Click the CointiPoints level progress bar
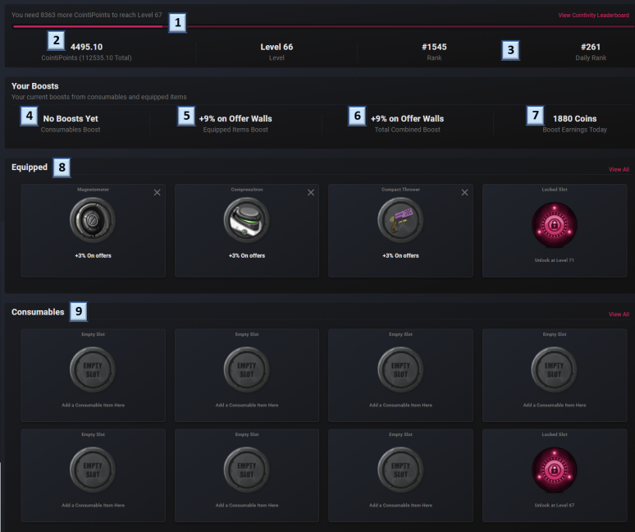Image resolution: width=635 pixels, height=532 pixels. (x=323, y=26)
